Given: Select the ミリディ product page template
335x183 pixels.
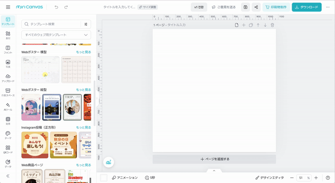Looking at the screenshot, I should 32,176.
